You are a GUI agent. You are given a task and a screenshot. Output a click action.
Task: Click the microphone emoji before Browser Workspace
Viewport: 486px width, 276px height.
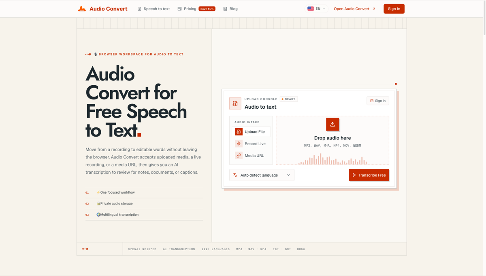click(x=96, y=54)
